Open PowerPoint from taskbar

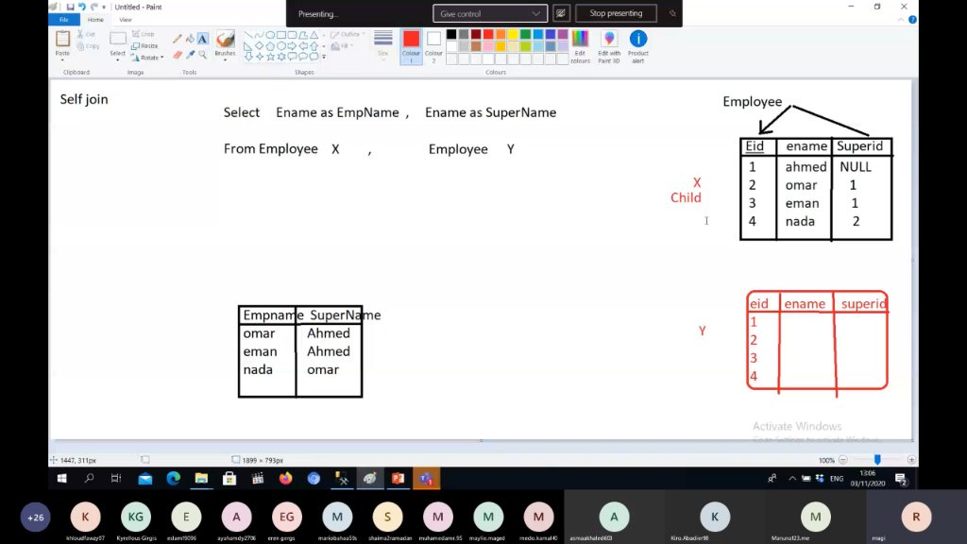point(398,478)
